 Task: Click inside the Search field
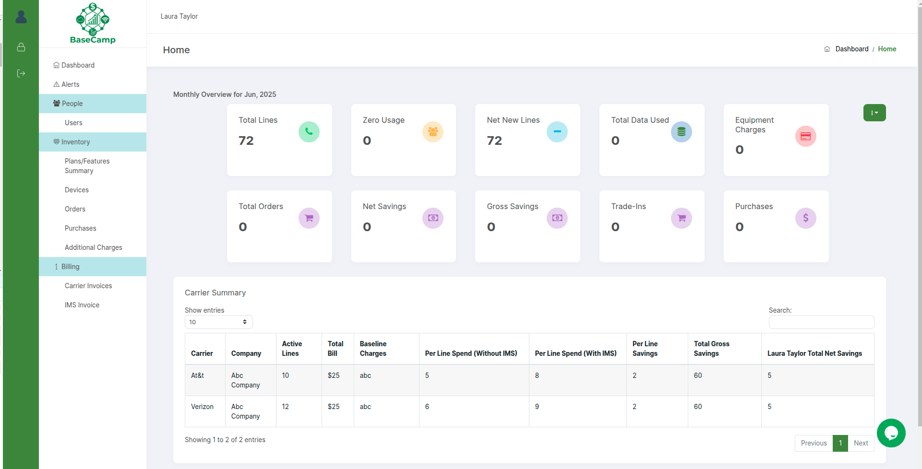[x=821, y=322]
